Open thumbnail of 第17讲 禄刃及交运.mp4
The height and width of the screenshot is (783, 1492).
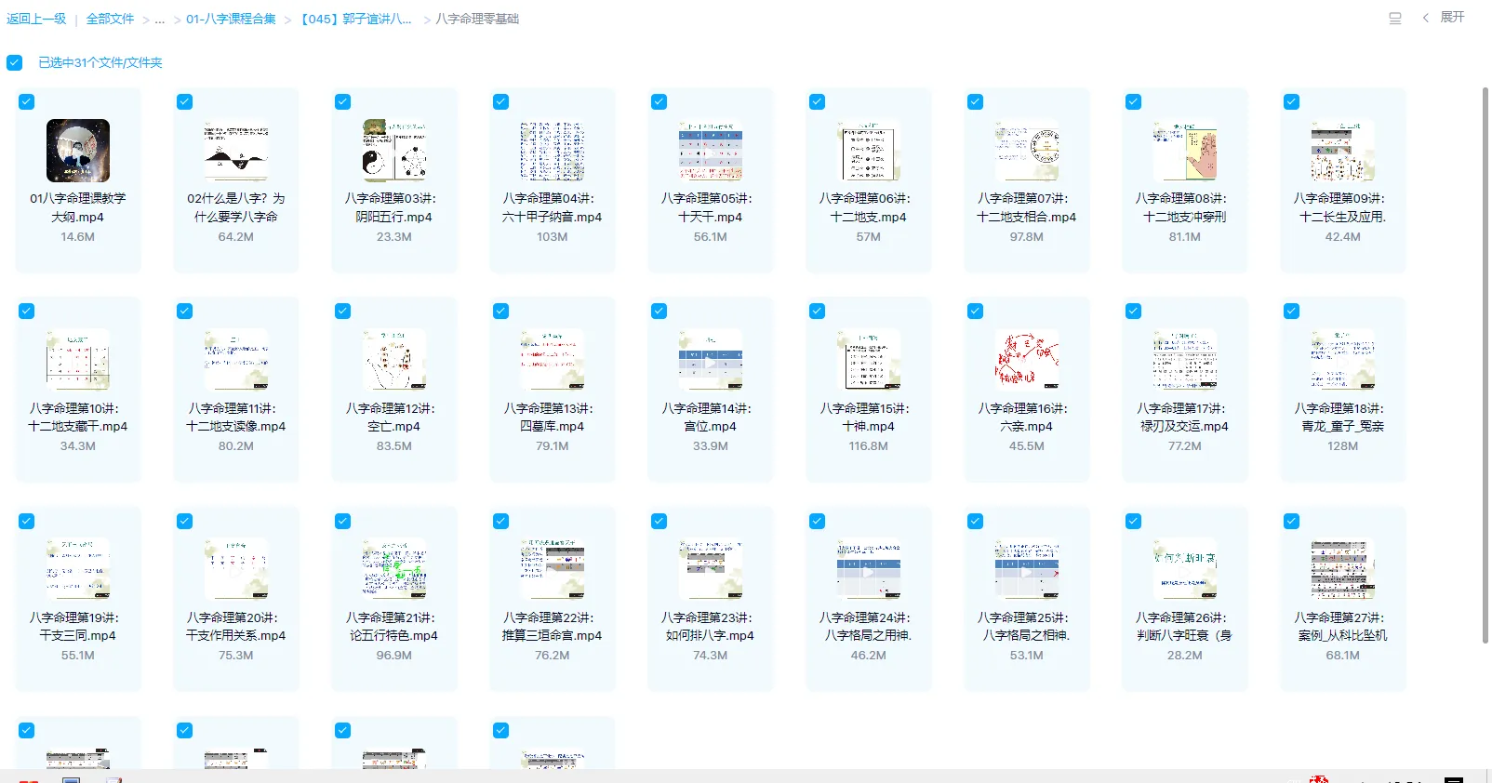[x=1185, y=360]
